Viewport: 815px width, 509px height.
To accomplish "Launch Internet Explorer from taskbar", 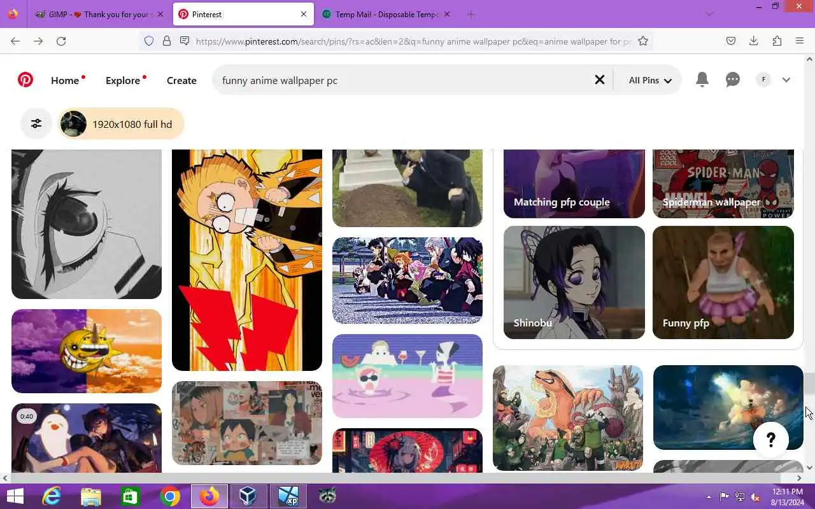I will (51, 496).
